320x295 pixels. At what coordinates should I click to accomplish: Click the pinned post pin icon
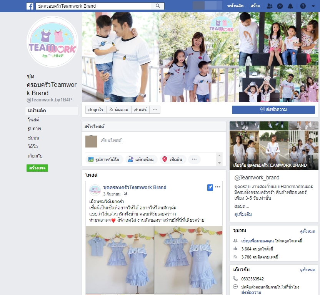point(210,187)
